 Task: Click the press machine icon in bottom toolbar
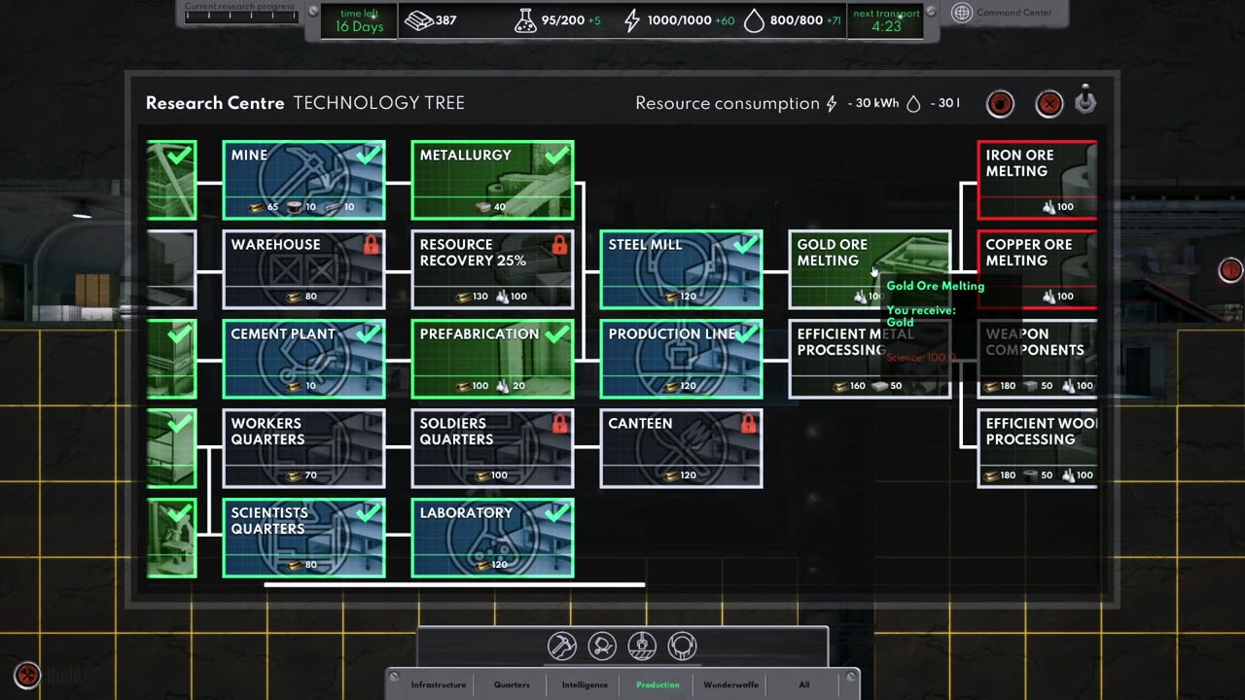(642, 646)
